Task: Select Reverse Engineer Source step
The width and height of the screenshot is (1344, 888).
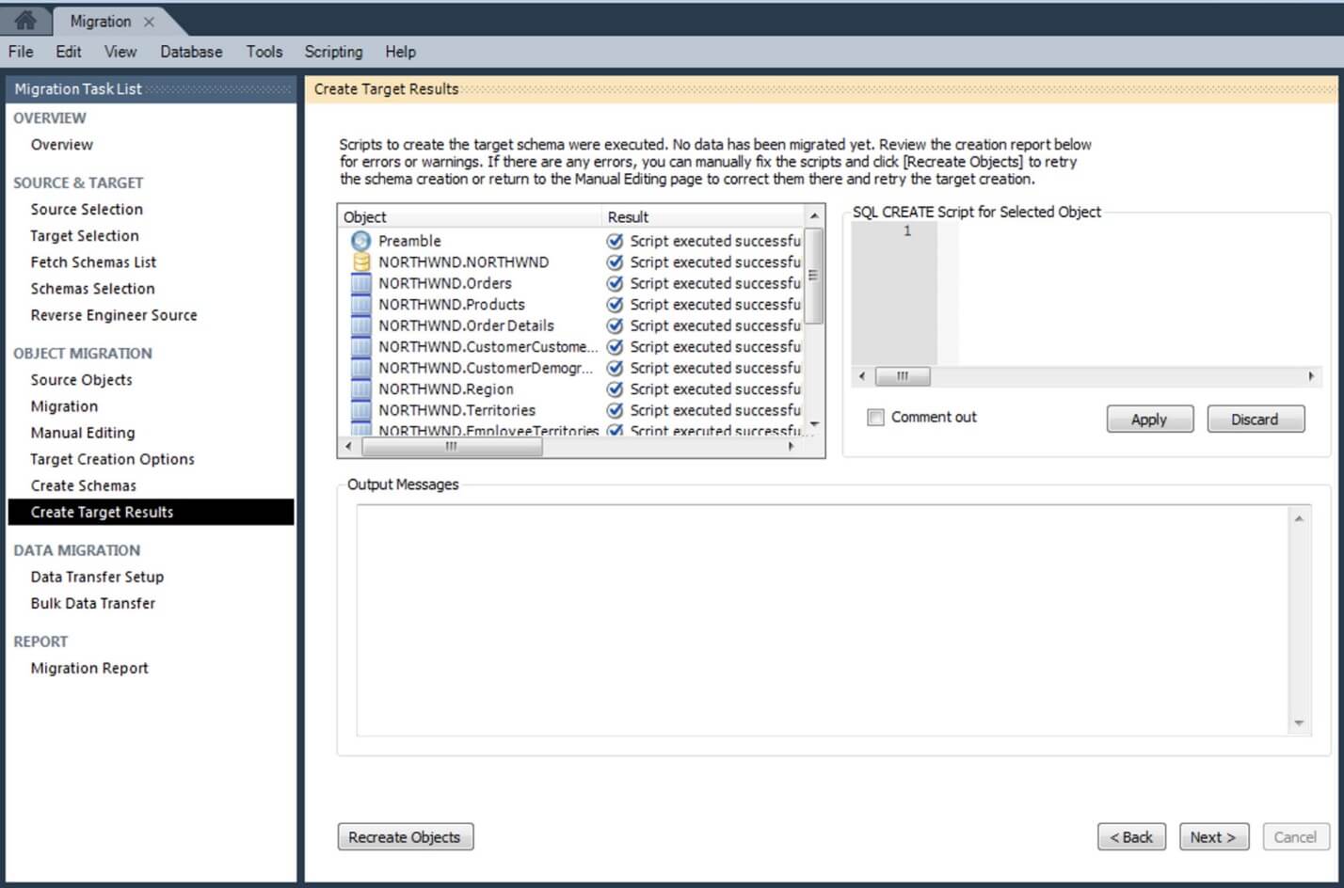Action: point(114,315)
